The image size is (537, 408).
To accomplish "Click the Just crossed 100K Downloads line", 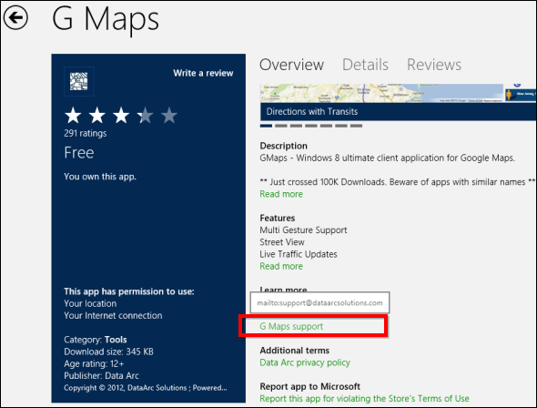I will pos(397,182).
